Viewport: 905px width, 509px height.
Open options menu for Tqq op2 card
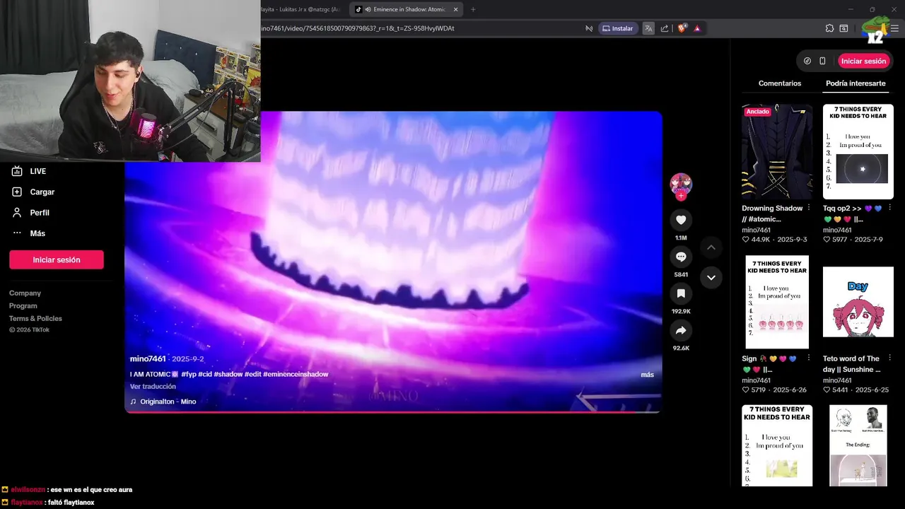coord(889,209)
